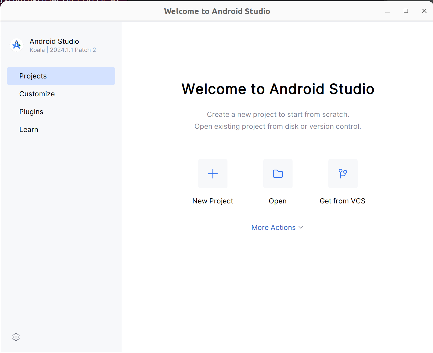Click the Open label text
Screen dimensions: 433x353
click(278, 201)
